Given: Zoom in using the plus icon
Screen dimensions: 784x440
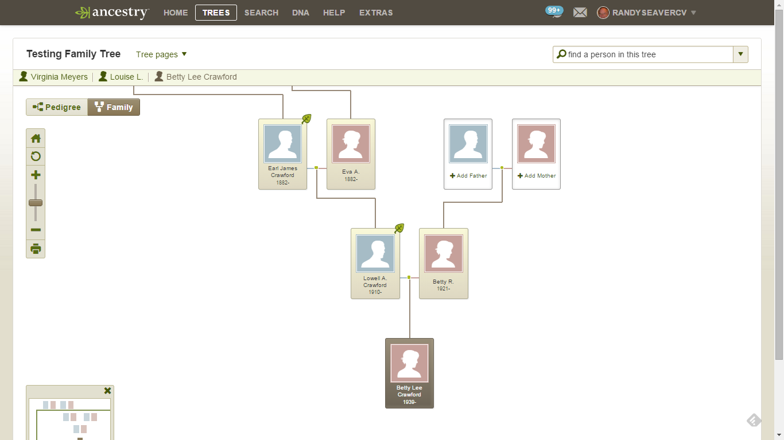Looking at the screenshot, I should click(x=35, y=174).
